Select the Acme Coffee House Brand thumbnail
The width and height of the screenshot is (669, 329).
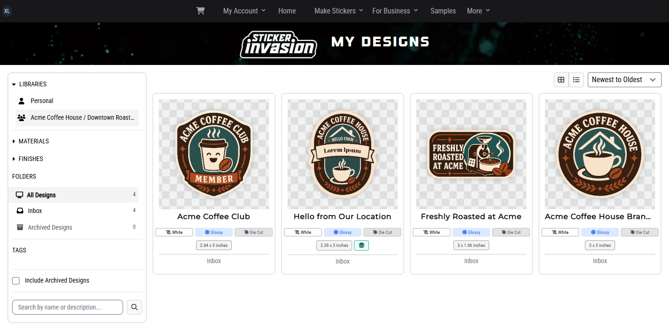600,154
